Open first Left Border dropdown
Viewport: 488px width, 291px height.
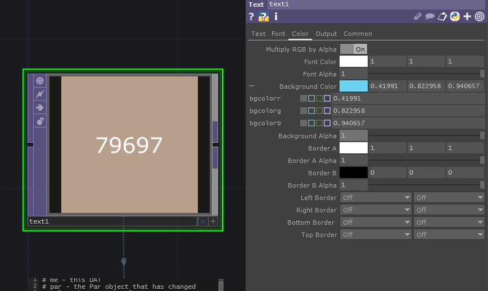click(376, 197)
